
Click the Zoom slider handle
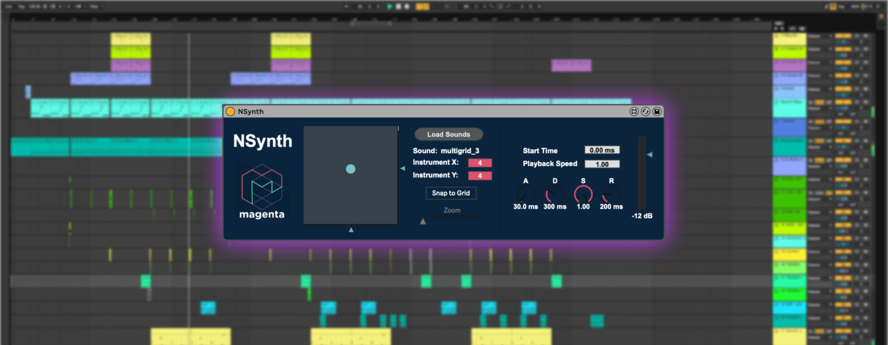pos(423,221)
